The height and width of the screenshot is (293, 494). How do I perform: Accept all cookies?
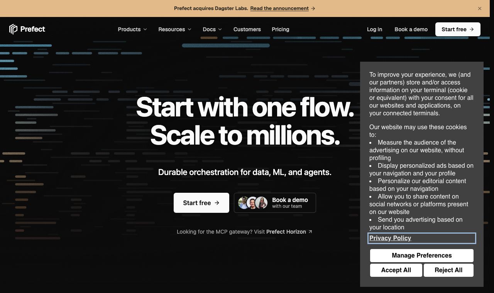396,270
